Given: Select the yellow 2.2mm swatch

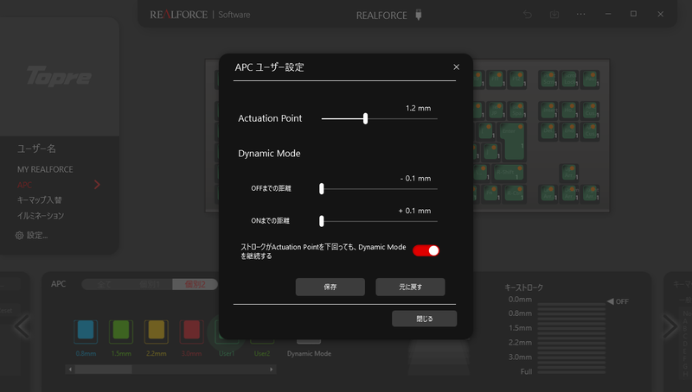Looking at the screenshot, I should (x=157, y=332).
